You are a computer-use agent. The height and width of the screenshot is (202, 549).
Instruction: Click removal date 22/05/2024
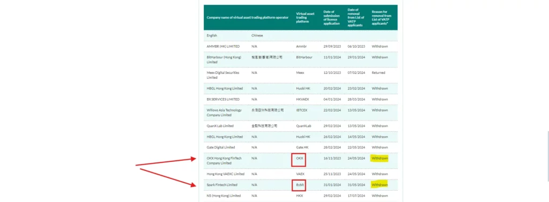pyautogui.click(x=357, y=147)
